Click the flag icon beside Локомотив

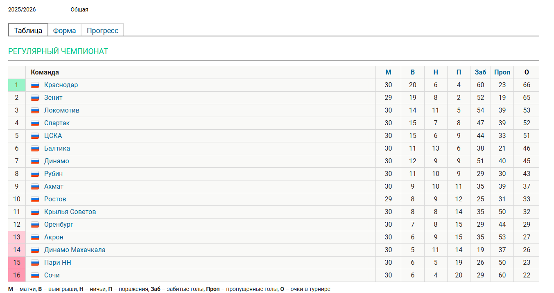click(x=35, y=110)
